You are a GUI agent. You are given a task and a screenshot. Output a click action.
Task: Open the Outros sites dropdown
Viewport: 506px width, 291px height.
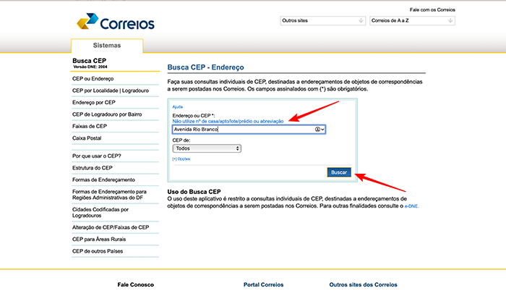pos(322,20)
